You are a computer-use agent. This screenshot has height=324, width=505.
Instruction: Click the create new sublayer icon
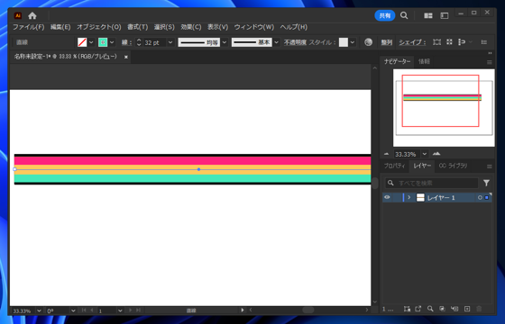(454, 309)
